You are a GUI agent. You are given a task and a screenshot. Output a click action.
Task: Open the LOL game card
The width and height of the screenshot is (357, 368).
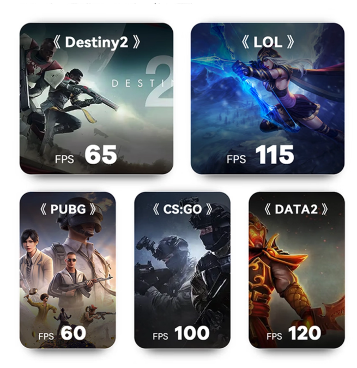(x=268, y=99)
